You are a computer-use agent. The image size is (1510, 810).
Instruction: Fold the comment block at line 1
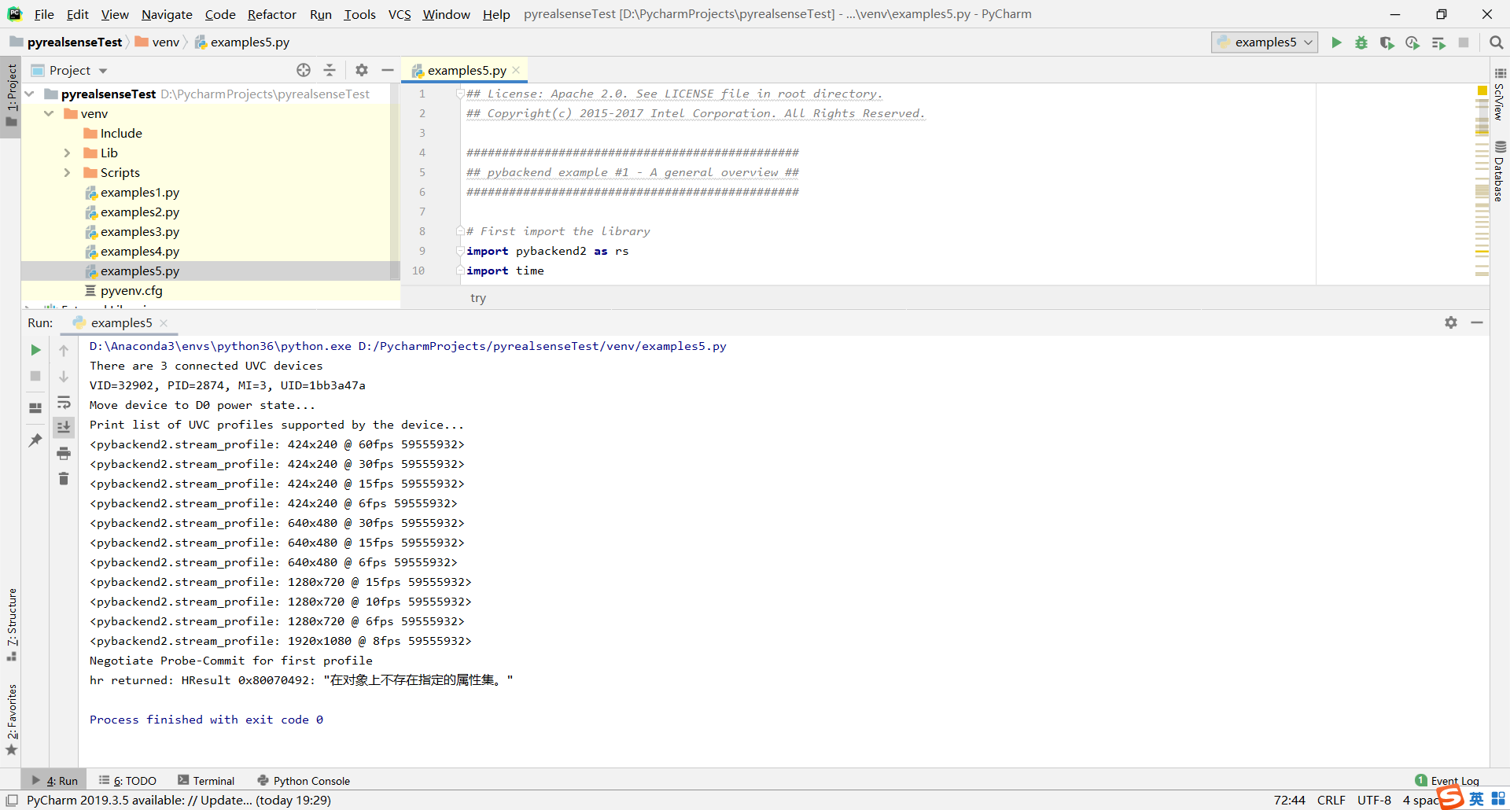point(460,94)
